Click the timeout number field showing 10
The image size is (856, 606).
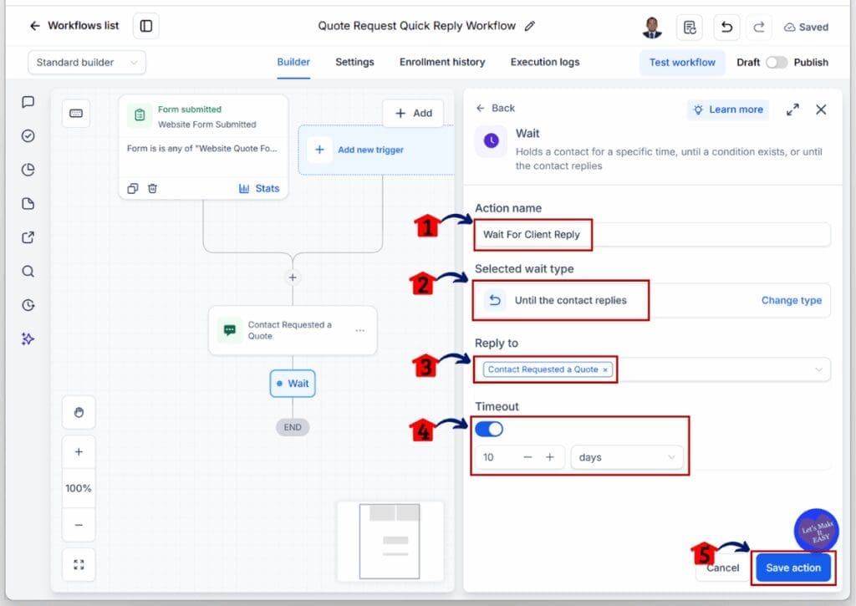click(x=497, y=457)
